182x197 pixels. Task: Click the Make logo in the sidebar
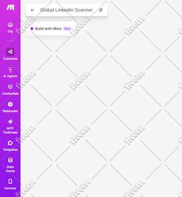(x=10, y=7)
